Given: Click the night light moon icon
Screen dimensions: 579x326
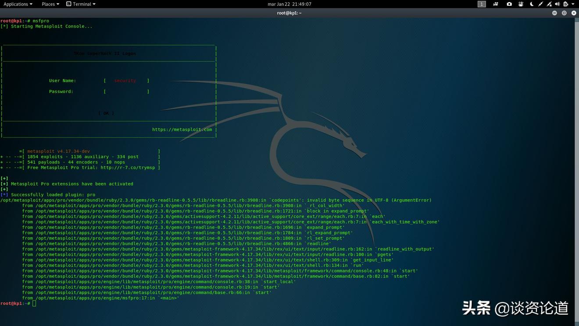Looking at the screenshot, I should click(532, 4).
